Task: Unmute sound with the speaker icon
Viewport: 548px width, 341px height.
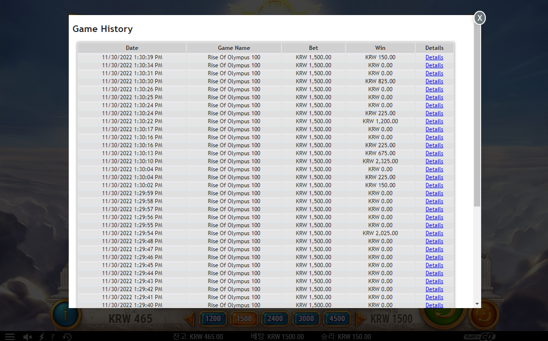Action: tap(28, 337)
